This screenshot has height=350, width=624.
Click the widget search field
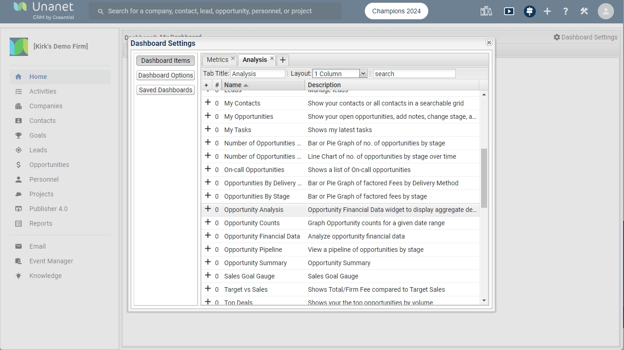pos(414,73)
